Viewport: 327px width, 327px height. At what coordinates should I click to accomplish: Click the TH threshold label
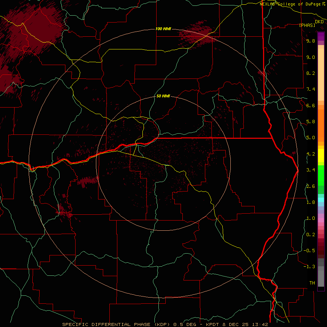[x=312, y=283]
